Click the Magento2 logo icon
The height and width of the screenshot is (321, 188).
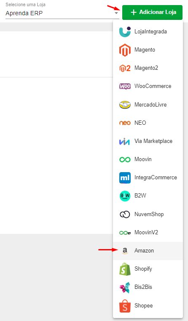tap(125, 68)
